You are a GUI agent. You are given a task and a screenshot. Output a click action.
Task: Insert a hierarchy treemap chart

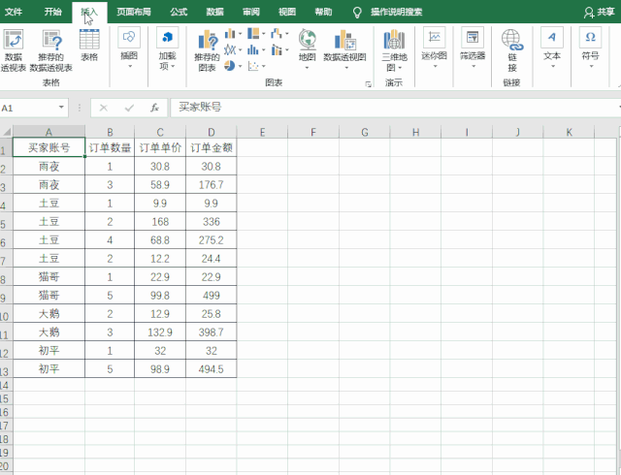point(256,34)
